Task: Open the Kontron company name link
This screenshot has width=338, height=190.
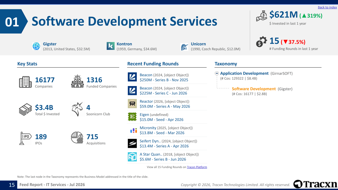Action: (x=124, y=44)
